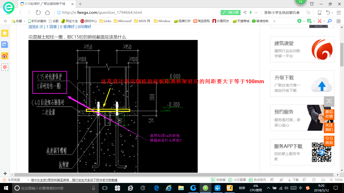344x193 pixels.
Task: Click the 今日优选 status bar item
Action: [11, 180]
